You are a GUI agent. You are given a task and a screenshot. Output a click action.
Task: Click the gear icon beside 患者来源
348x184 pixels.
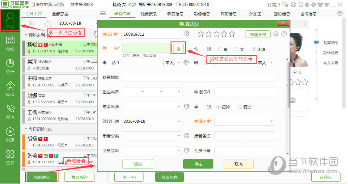click(x=187, y=106)
